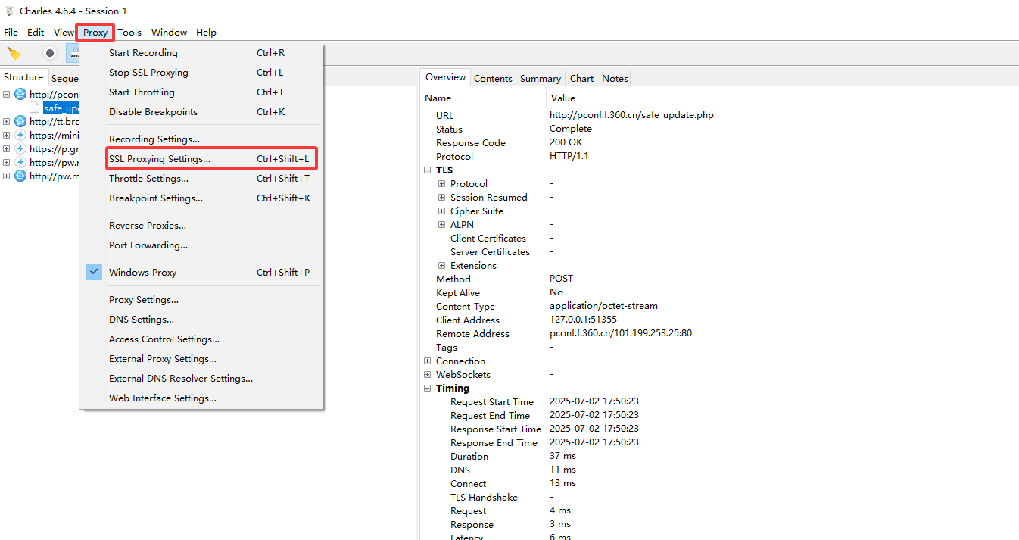Expand the http://pw.m host node
1019x540 pixels.
7,176
